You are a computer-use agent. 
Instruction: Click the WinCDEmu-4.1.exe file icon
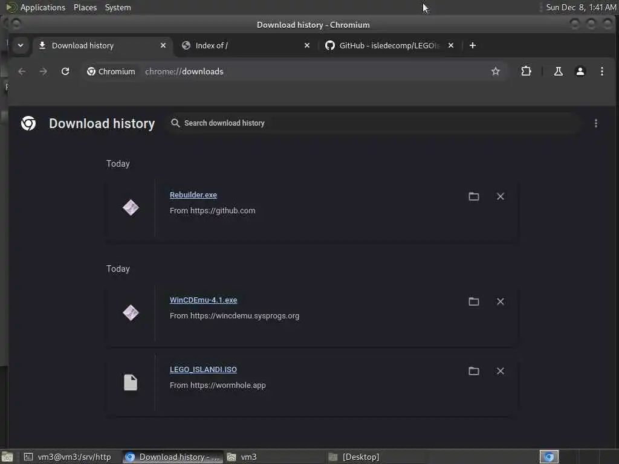click(x=131, y=313)
